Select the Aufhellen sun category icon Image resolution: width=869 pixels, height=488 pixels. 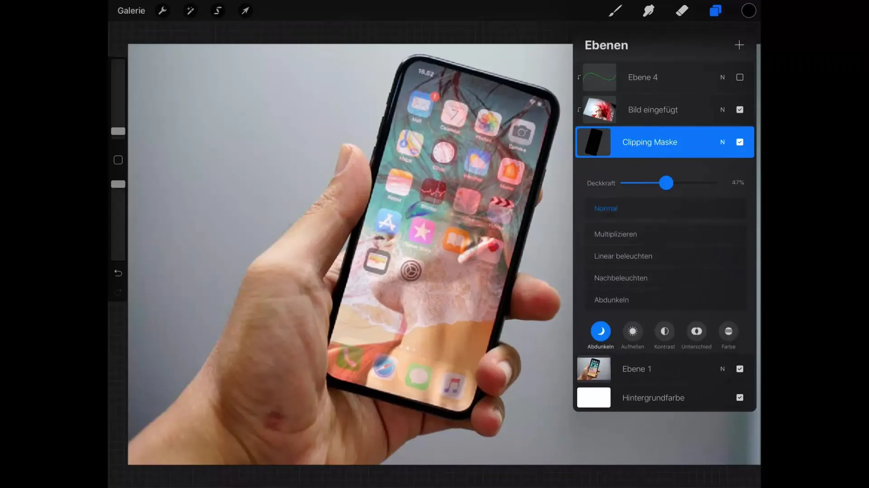point(633,331)
